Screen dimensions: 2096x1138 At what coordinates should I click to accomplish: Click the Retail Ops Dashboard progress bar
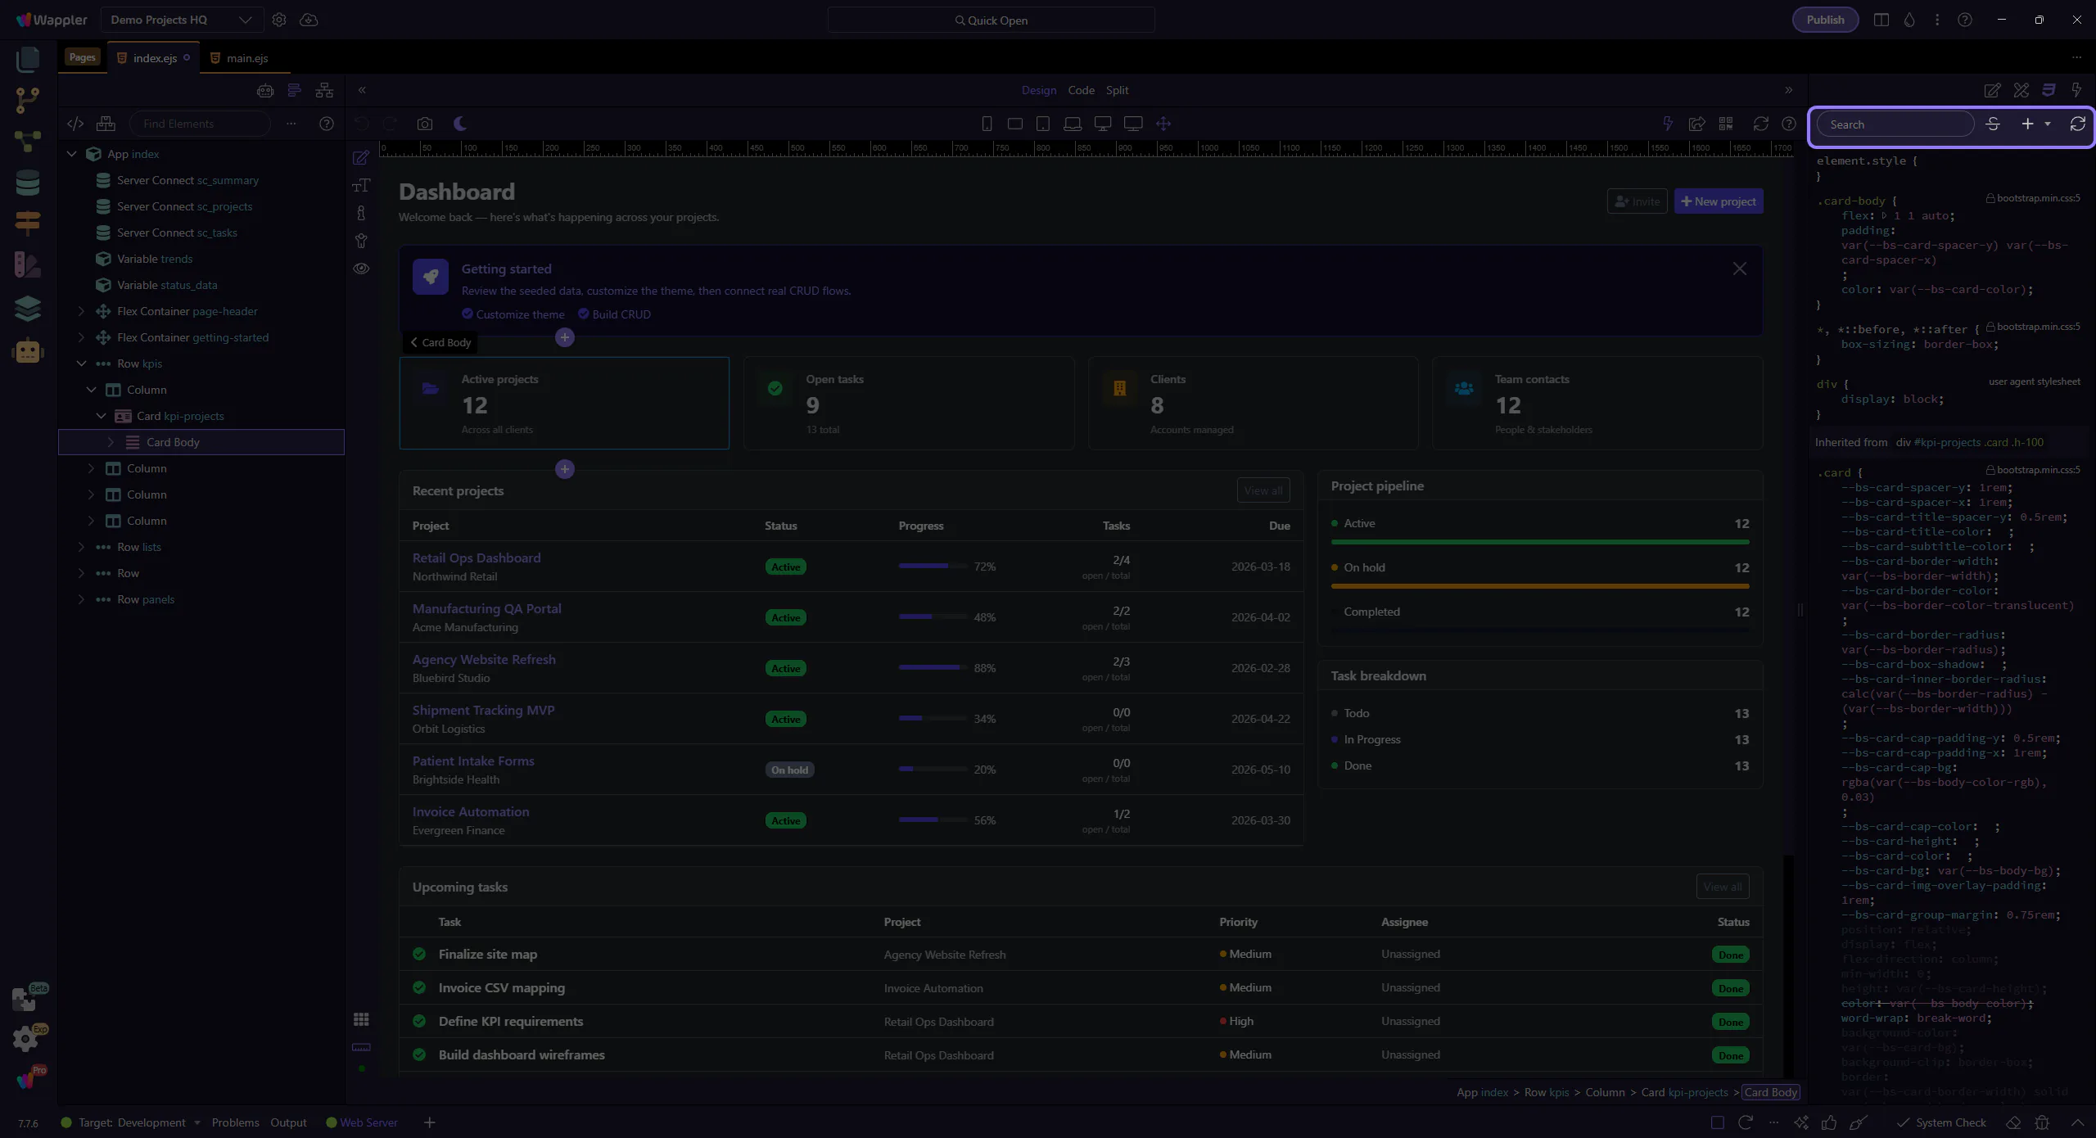(932, 566)
